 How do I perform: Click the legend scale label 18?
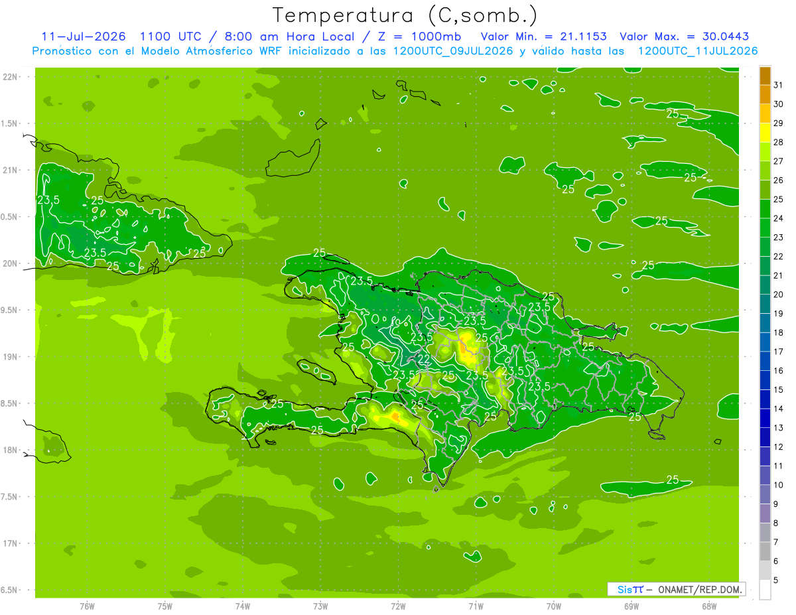point(778,332)
